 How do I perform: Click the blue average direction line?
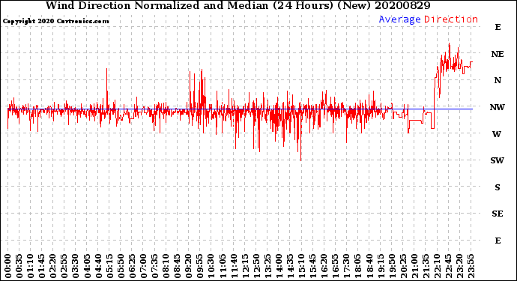[x=240, y=109]
